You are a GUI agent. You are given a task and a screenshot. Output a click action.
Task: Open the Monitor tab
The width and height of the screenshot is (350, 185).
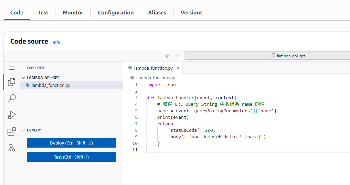point(73,13)
